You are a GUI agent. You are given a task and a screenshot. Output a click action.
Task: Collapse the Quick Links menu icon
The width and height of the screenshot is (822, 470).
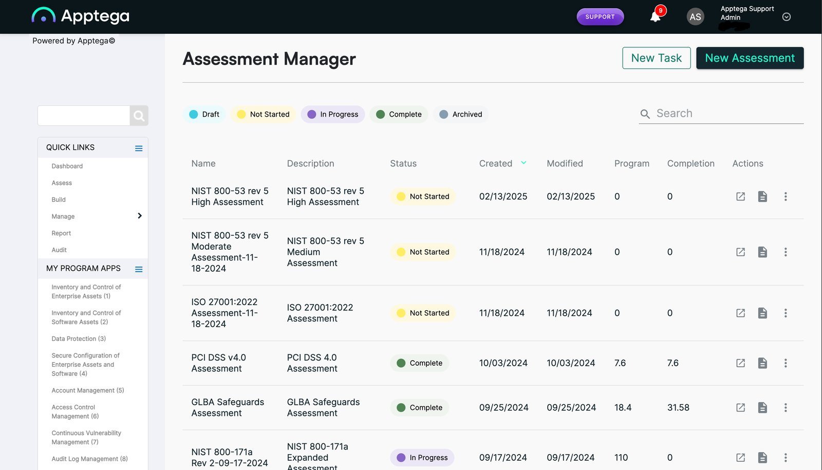[x=139, y=148]
